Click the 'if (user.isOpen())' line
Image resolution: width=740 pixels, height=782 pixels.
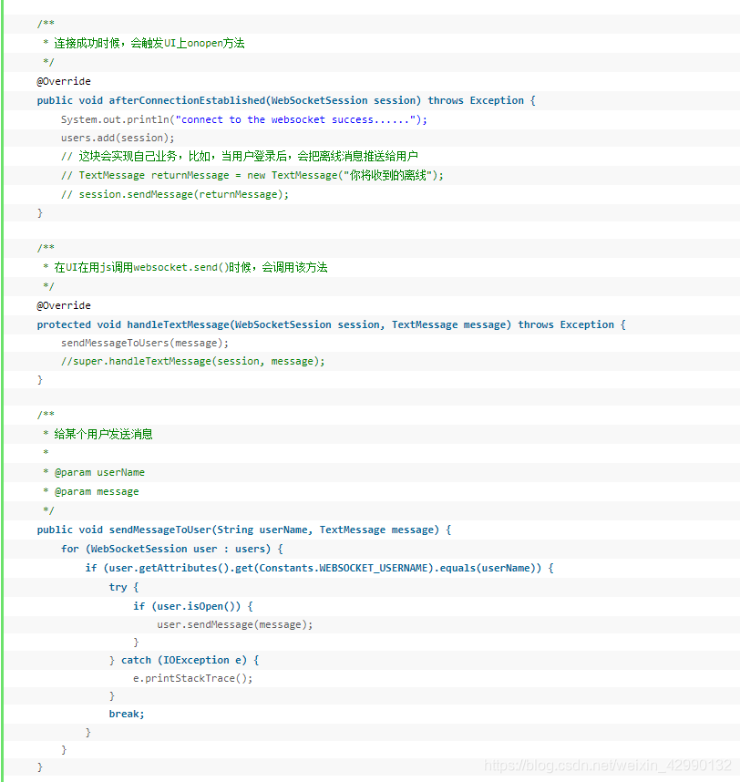click(193, 606)
